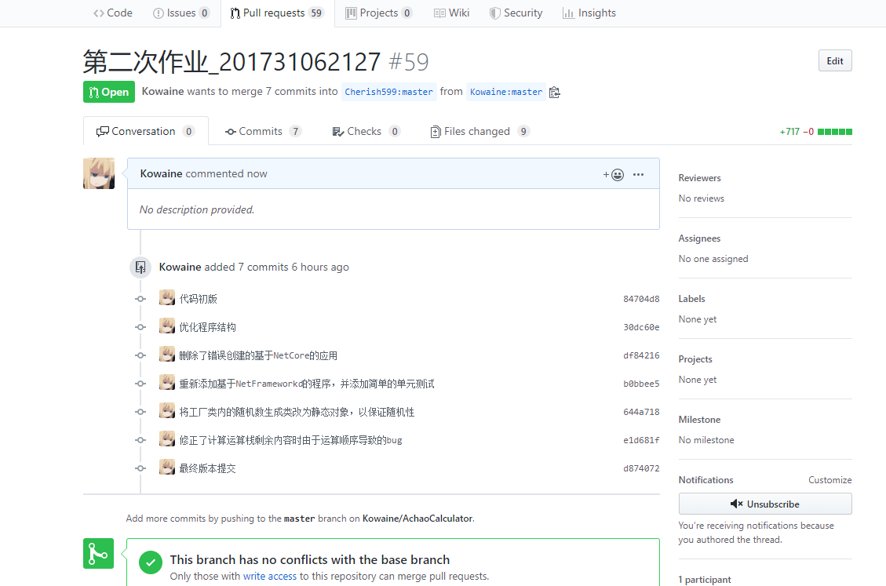
Task: Open the Projects tab
Action: click(378, 13)
